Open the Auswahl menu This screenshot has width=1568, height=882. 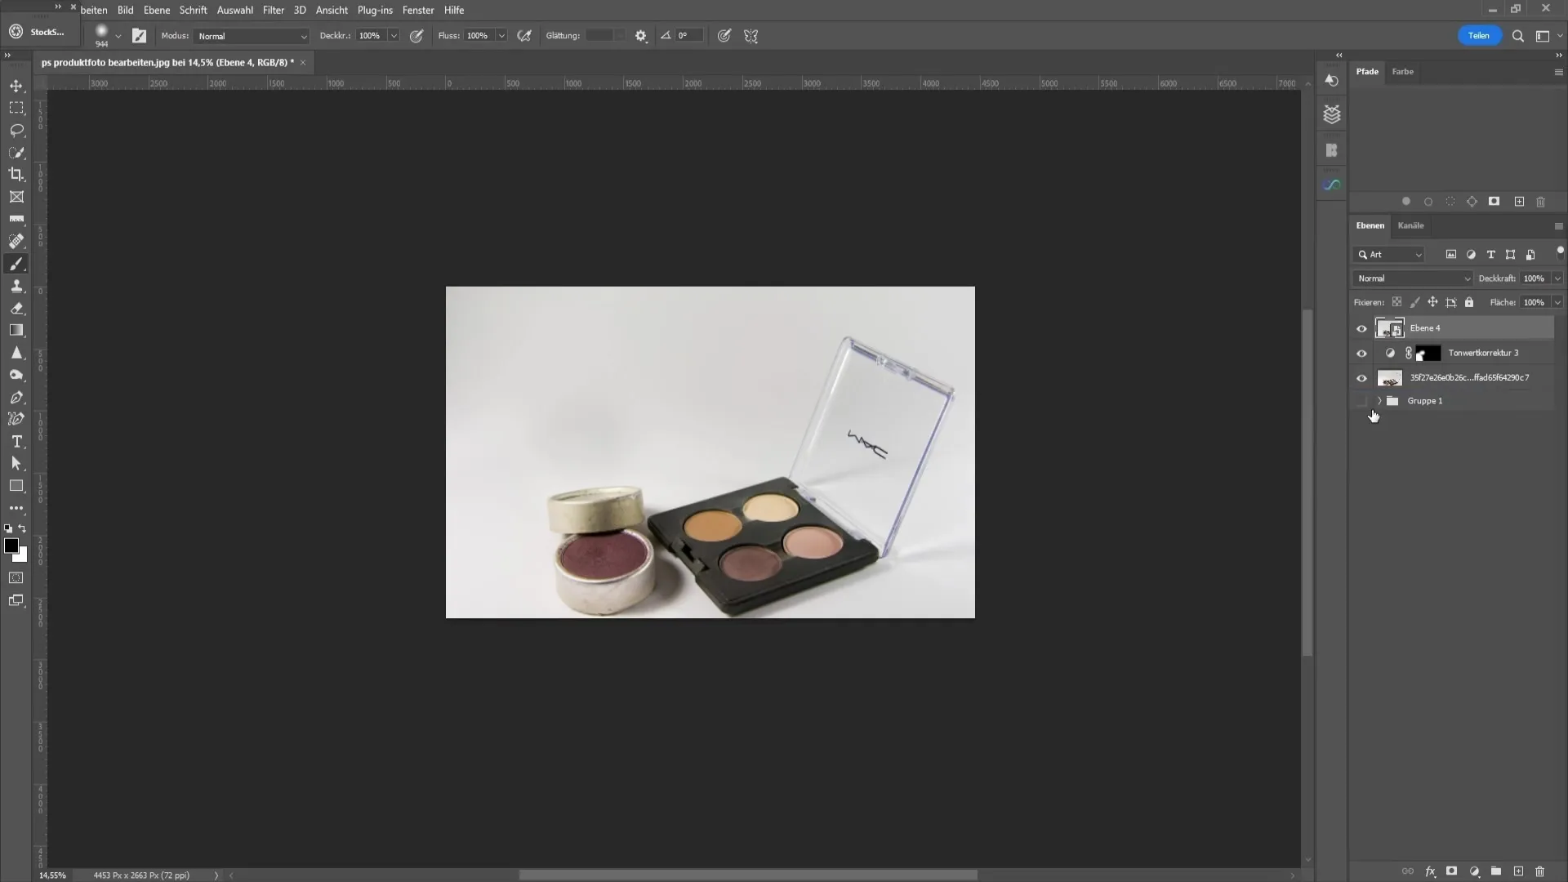[234, 10]
